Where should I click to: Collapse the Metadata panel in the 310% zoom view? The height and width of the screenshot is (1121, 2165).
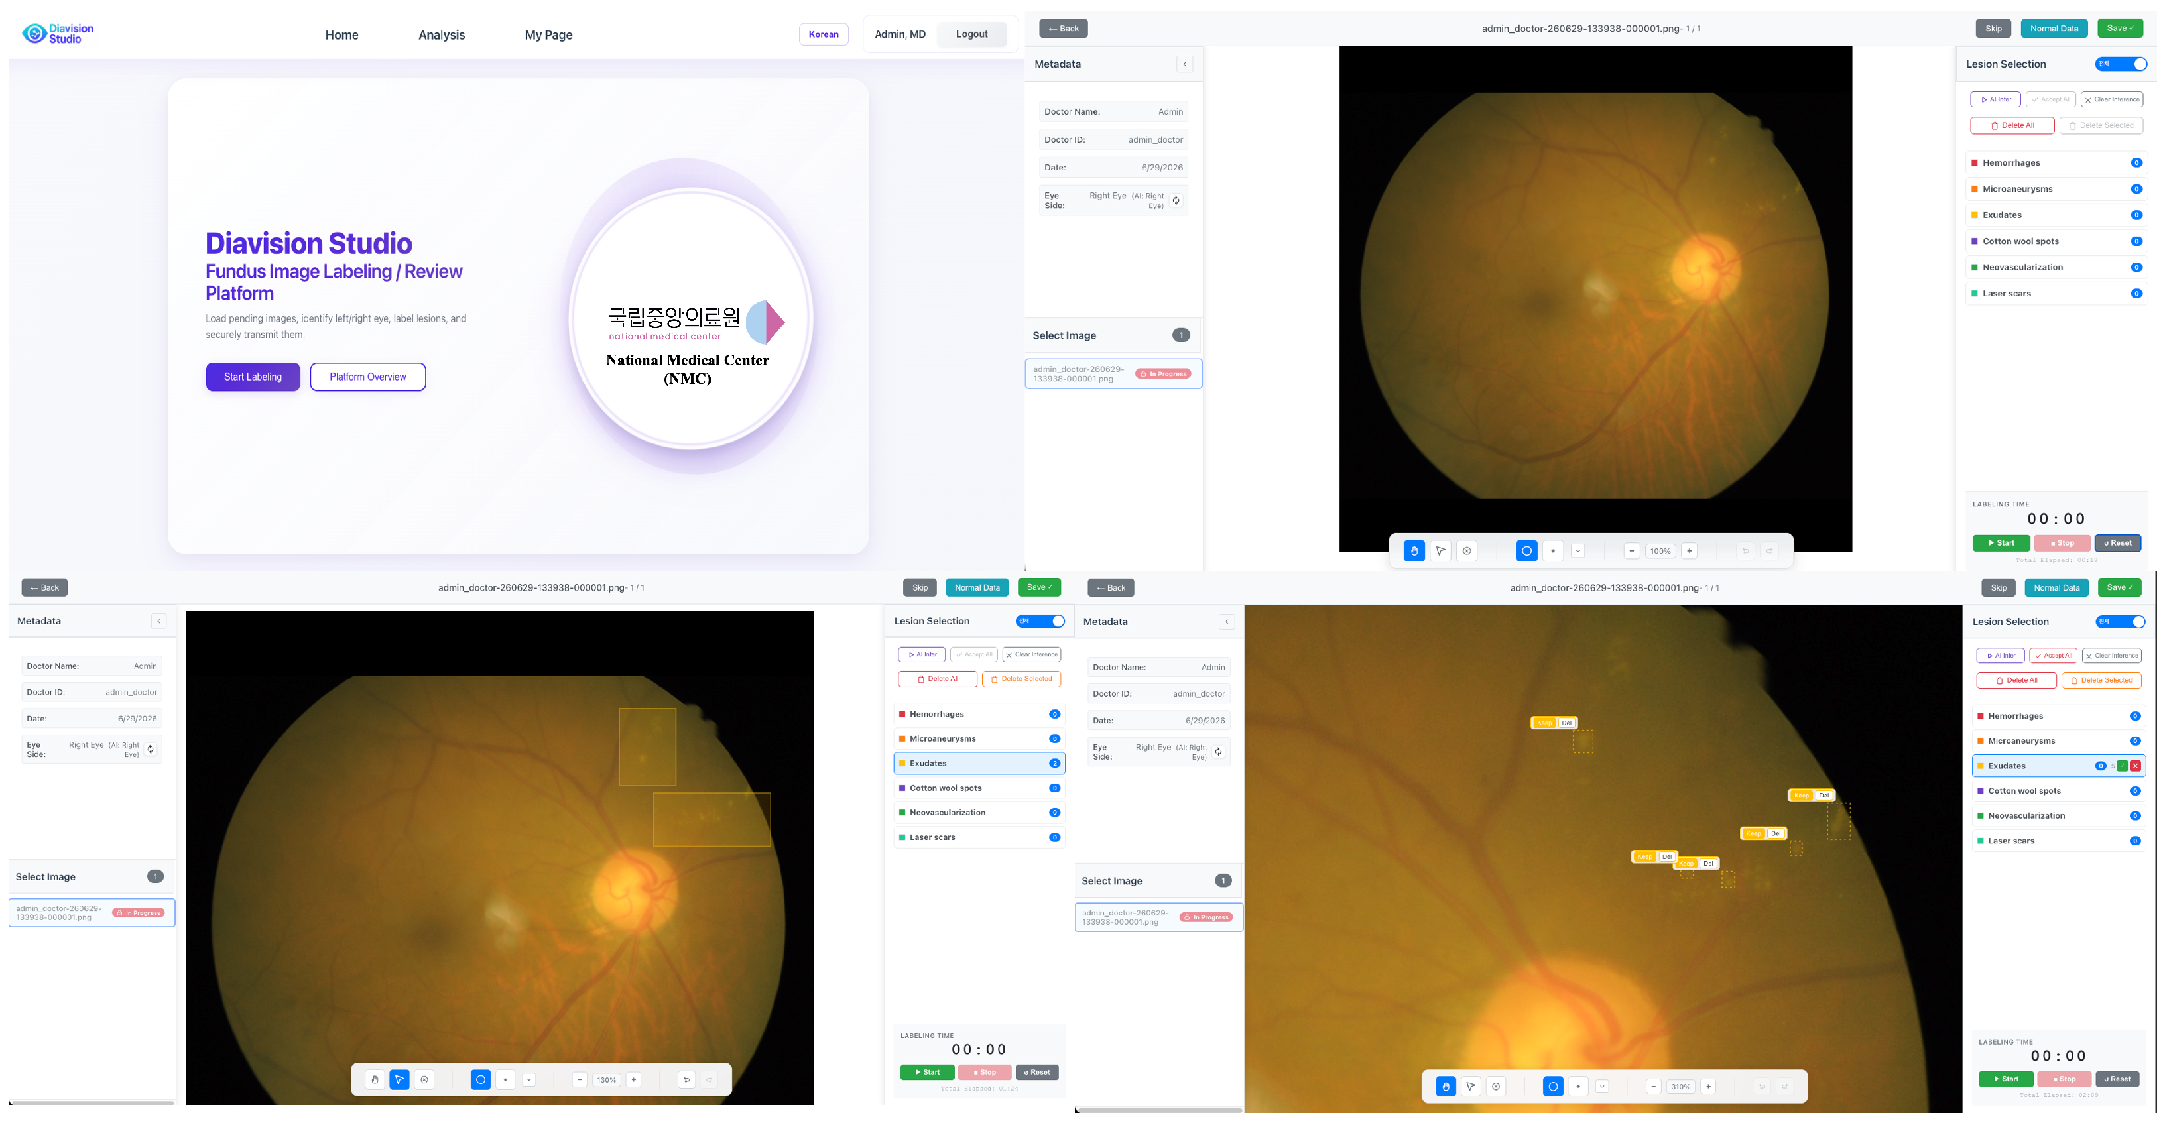click(x=1227, y=622)
